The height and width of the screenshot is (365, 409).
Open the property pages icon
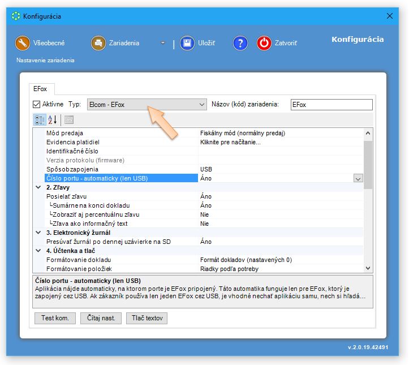(69, 119)
